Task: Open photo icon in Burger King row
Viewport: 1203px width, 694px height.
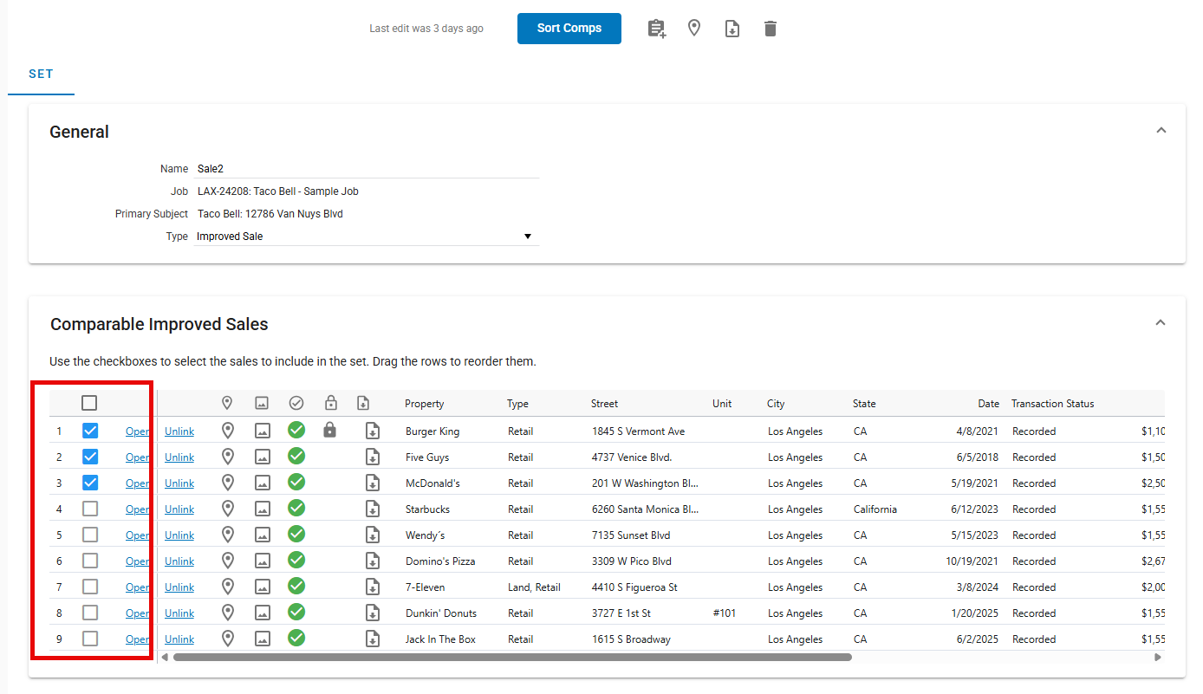Action: pos(263,431)
